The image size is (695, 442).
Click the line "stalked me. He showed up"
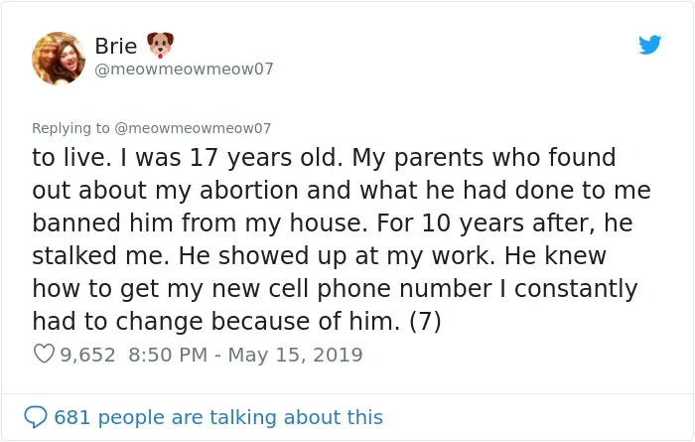319,256
